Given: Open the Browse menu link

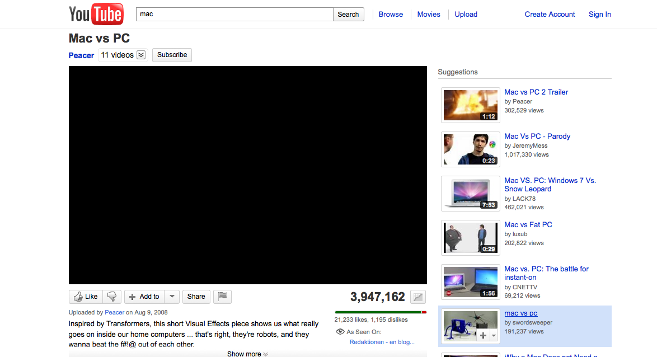Looking at the screenshot, I should click(391, 14).
